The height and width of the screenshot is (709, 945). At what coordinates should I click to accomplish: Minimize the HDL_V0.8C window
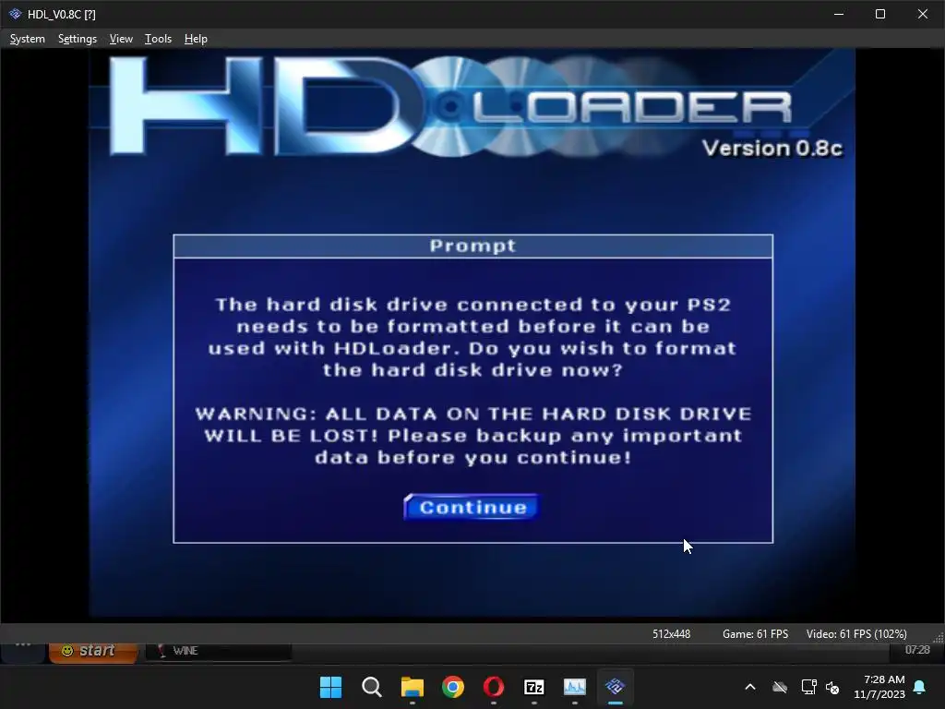coord(838,14)
